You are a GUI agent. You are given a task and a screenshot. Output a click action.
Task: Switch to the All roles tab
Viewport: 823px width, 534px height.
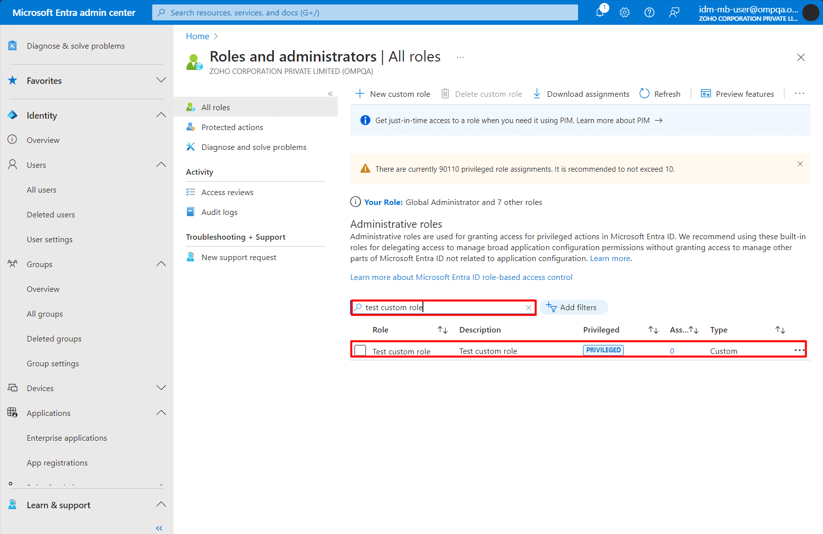coord(215,107)
